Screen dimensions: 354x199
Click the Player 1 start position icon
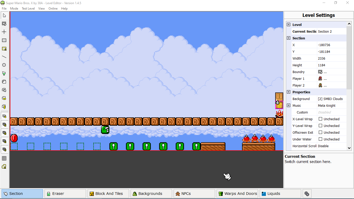pyautogui.click(x=320, y=79)
